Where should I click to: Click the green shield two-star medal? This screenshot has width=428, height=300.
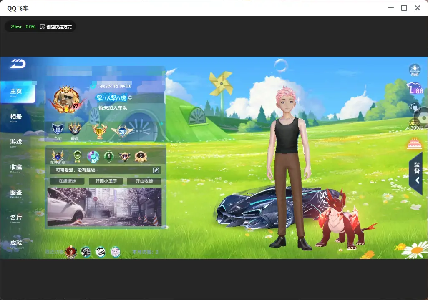pos(78,157)
